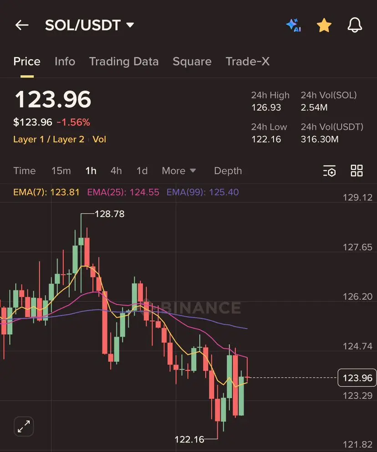Screen dimensions: 377x452
Task: Tap the back arrow icon
Action: coord(22,26)
